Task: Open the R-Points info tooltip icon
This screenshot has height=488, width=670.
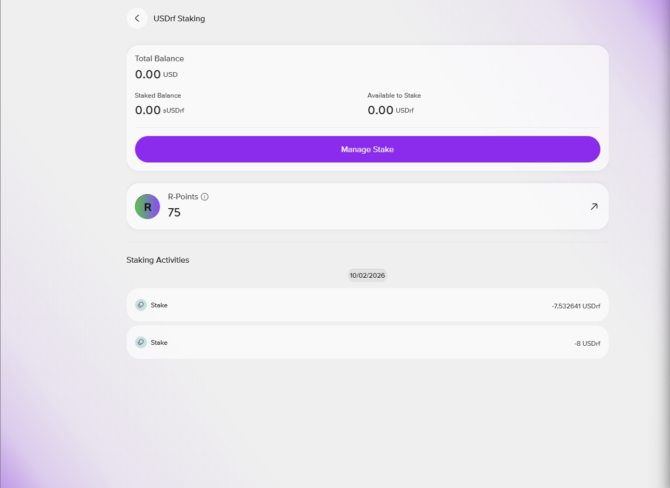Action: click(205, 197)
